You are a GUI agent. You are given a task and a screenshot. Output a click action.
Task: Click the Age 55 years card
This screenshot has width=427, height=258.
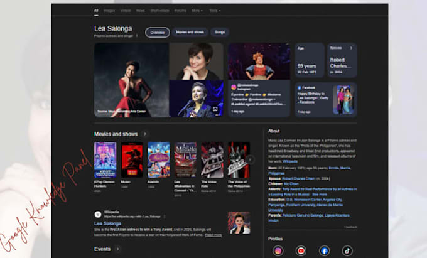coord(310,60)
